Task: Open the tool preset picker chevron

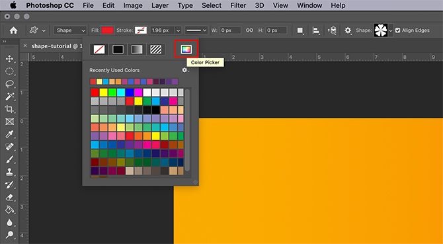Action: point(44,30)
